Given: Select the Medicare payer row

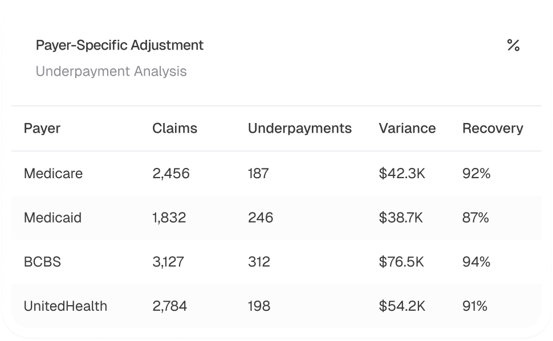Looking at the screenshot, I should (53, 174).
